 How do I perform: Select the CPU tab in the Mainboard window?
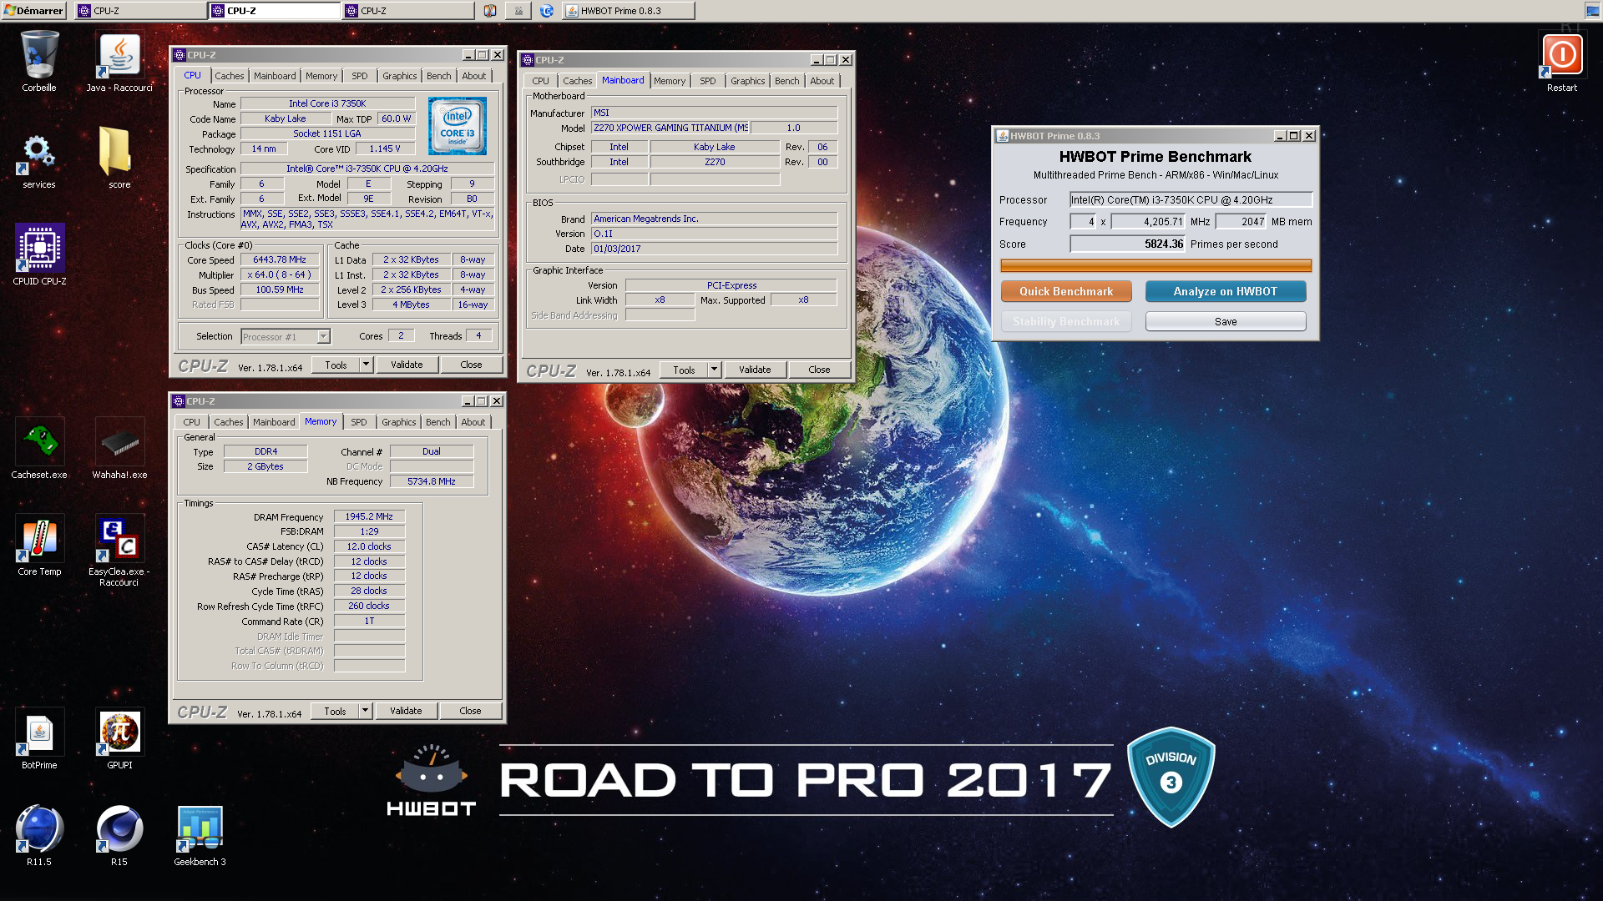point(540,81)
